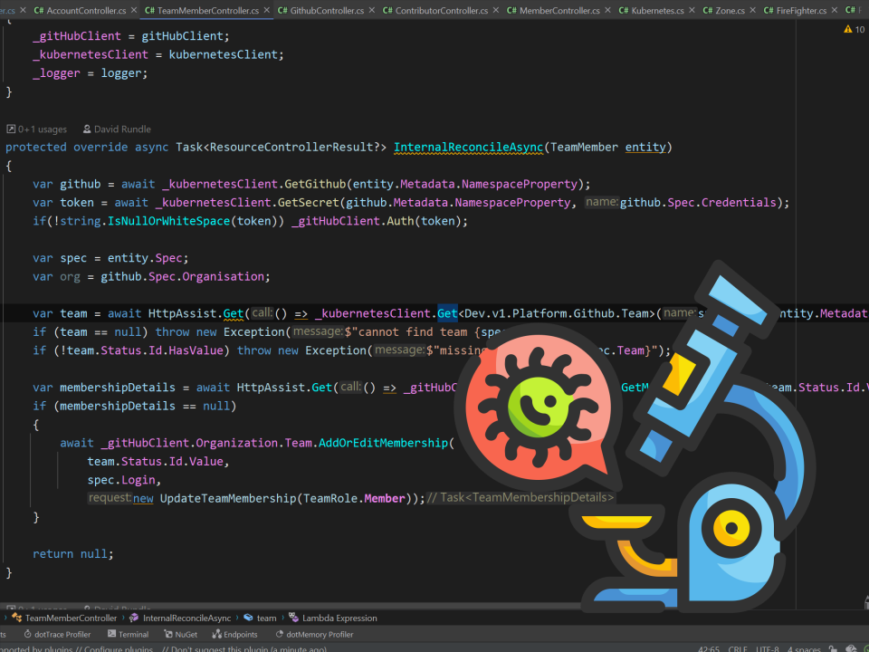The image size is (869, 652).
Task: Click the Endpoints tree icon
Action: [217, 634]
